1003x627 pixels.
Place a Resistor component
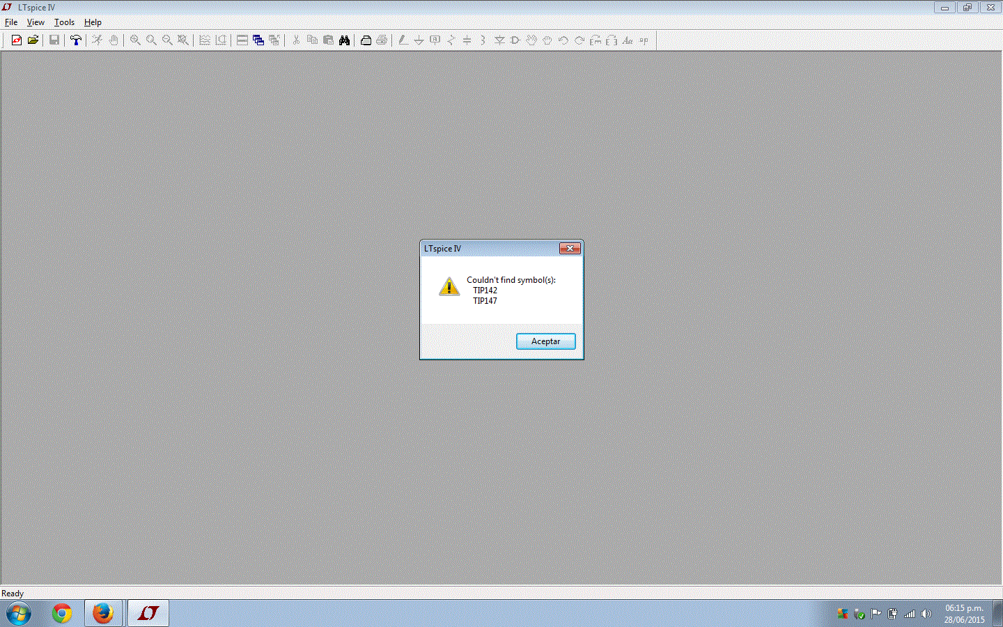coord(451,40)
